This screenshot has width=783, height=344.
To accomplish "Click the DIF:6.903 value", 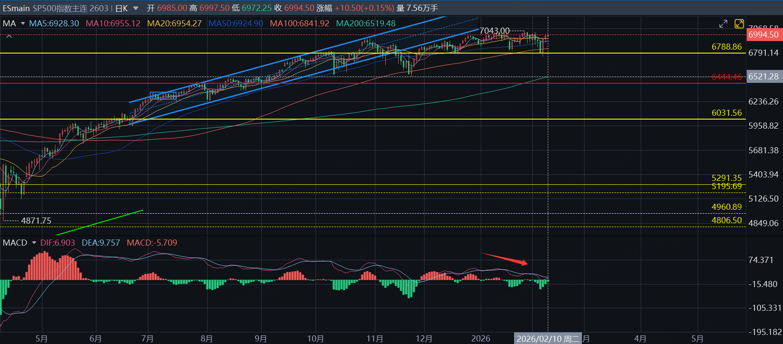I will (58, 243).
